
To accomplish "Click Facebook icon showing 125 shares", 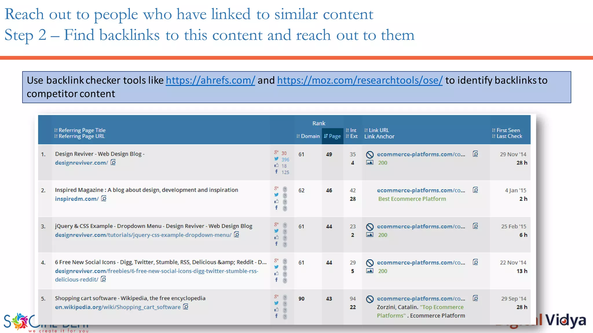I will 276,172.
